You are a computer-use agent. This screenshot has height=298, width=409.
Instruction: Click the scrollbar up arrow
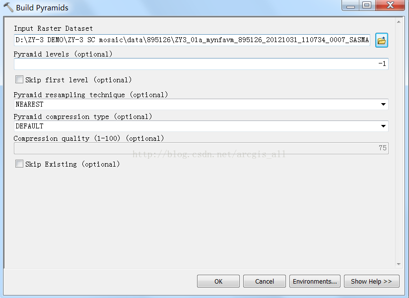pos(399,22)
